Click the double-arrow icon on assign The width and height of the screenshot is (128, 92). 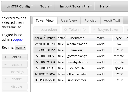pos(5,64)
